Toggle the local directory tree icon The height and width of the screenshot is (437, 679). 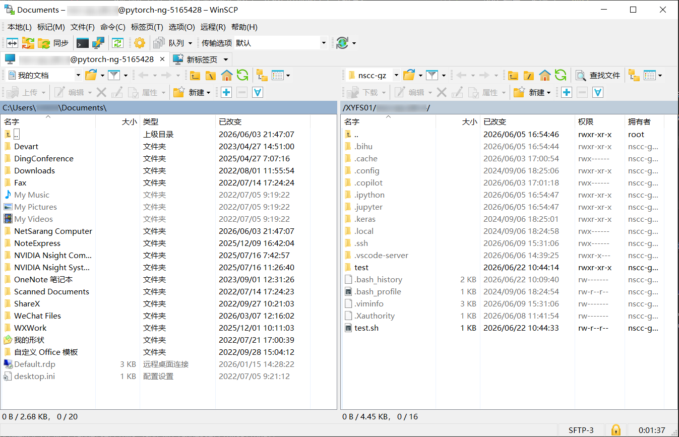pyautogui.click(x=262, y=76)
